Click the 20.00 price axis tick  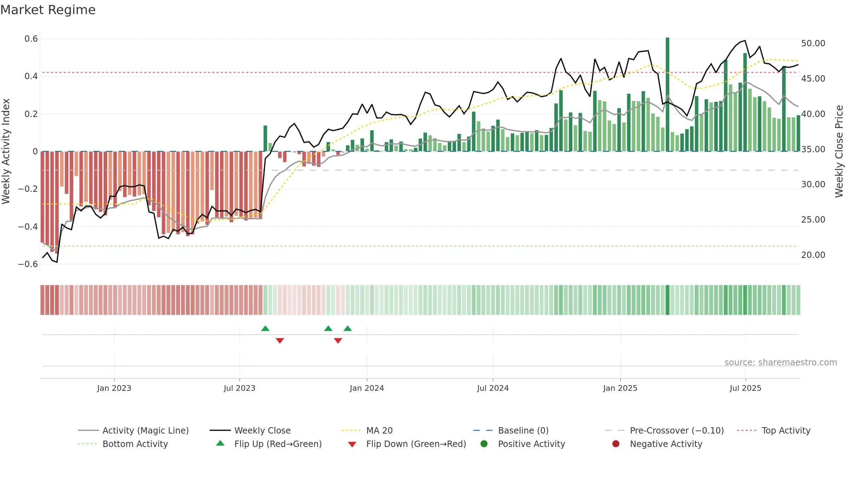(813, 255)
